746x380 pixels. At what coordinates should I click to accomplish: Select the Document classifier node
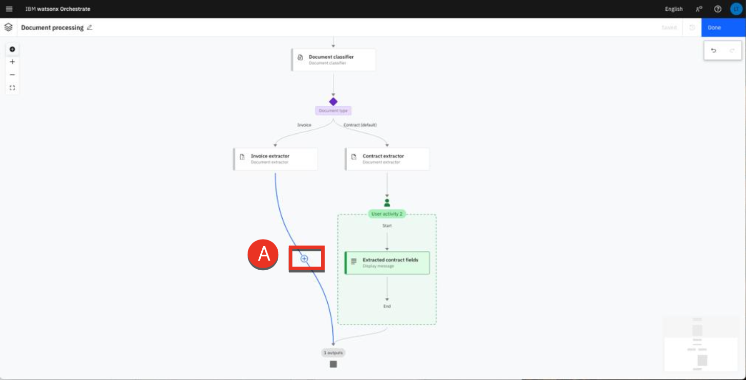coord(333,60)
